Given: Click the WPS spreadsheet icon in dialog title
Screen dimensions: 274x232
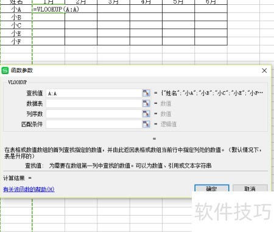Looking at the screenshot, I should (x=5, y=70).
